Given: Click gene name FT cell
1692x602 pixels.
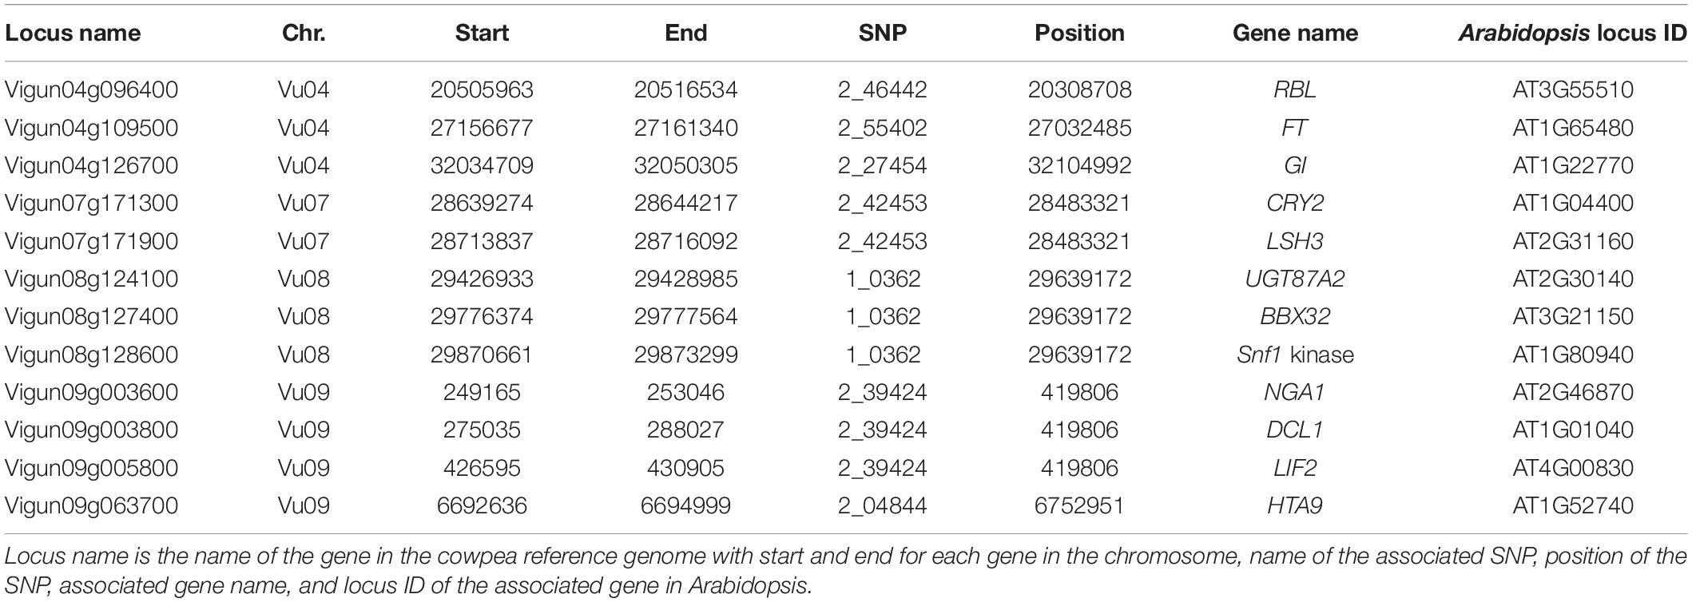Looking at the screenshot, I should [x=1294, y=128].
